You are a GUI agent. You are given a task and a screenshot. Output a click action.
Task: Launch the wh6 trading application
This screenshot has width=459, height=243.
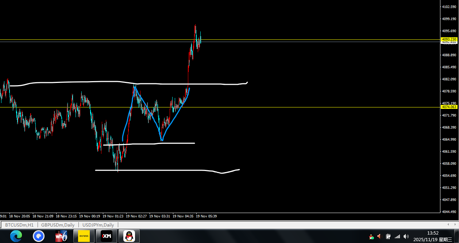click(x=61, y=236)
